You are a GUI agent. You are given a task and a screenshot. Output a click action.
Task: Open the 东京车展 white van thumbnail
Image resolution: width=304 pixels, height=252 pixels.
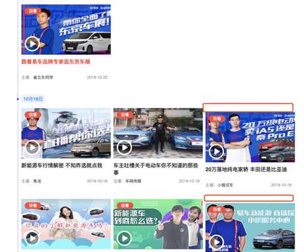[66, 29]
